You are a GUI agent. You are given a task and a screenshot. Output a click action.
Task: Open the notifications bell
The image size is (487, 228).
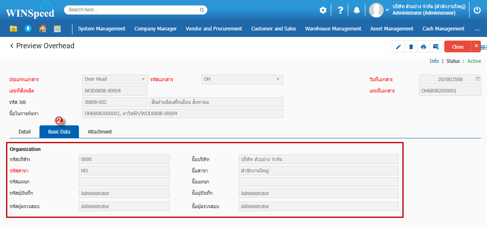[357, 10]
